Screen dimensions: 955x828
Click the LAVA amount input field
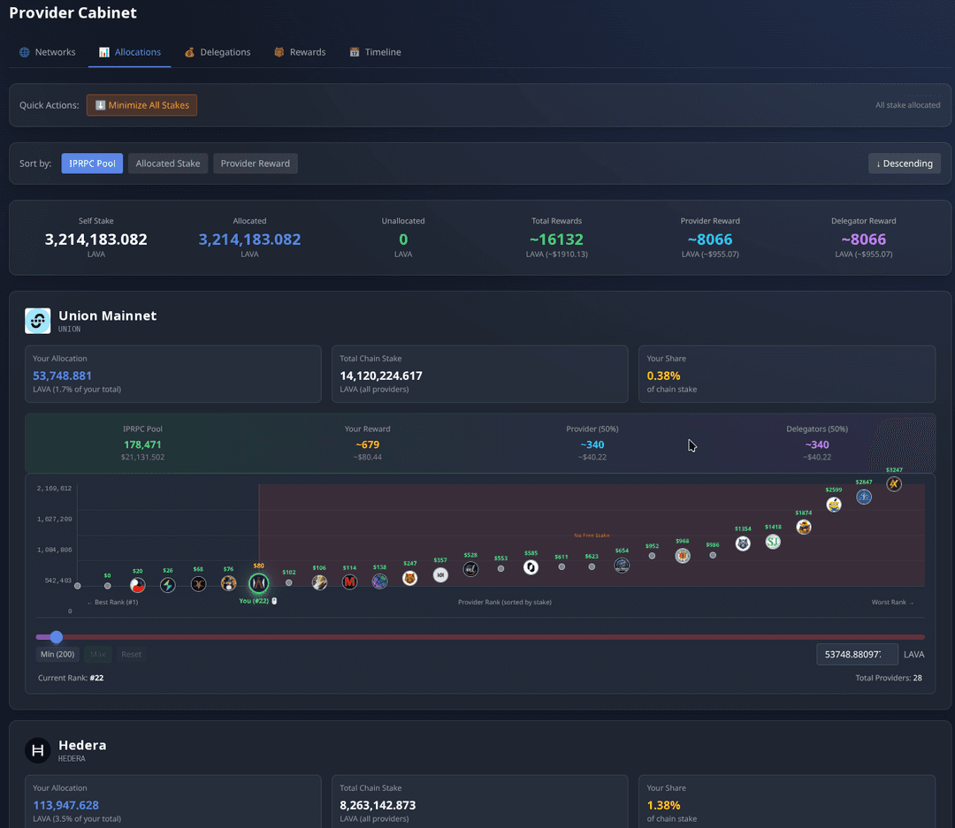856,654
